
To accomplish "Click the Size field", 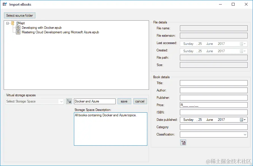I will tap(214, 65).
